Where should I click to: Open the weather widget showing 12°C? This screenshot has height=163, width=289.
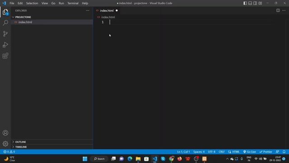9,159
